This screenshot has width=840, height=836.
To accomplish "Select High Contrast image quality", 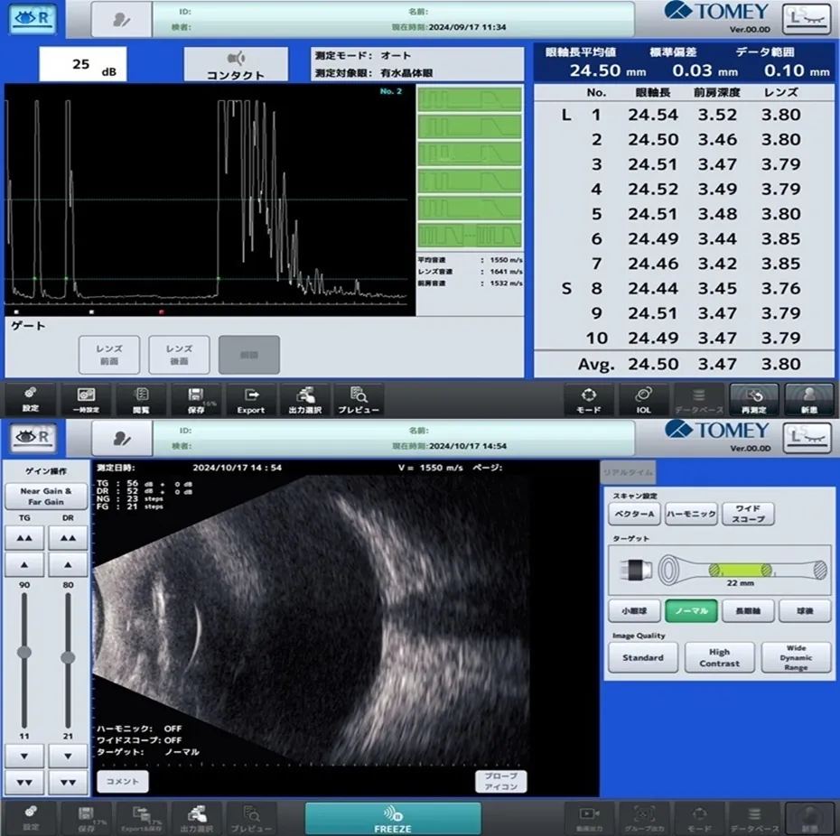I will (719, 657).
